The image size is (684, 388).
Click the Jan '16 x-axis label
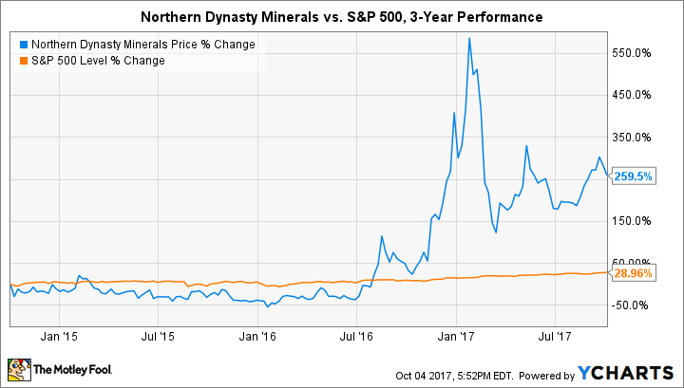click(x=258, y=336)
